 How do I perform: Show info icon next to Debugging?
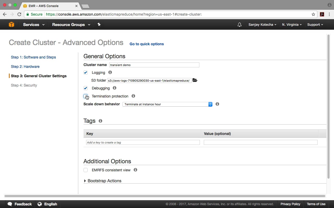(115, 88)
